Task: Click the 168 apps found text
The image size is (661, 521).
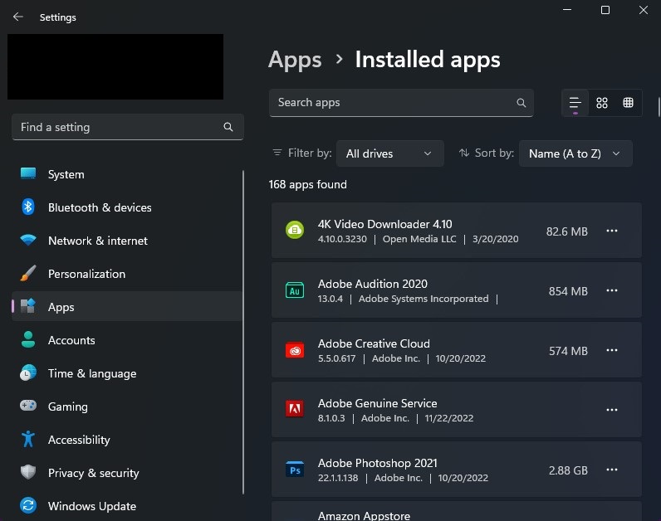Action: click(308, 184)
